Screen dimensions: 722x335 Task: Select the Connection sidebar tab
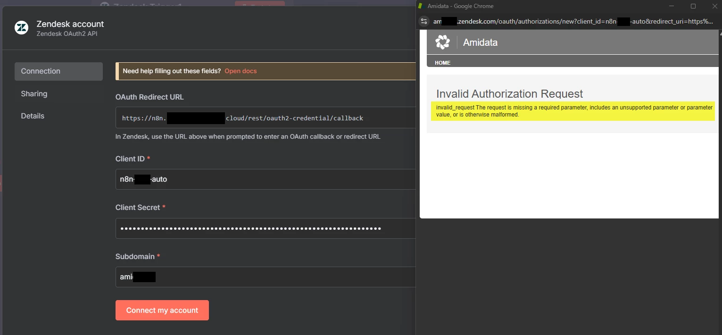[x=58, y=71]
